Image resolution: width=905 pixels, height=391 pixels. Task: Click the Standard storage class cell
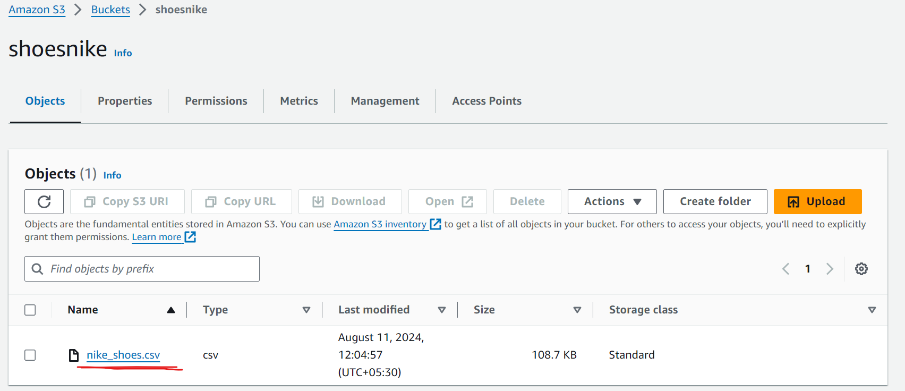[631, 355]
